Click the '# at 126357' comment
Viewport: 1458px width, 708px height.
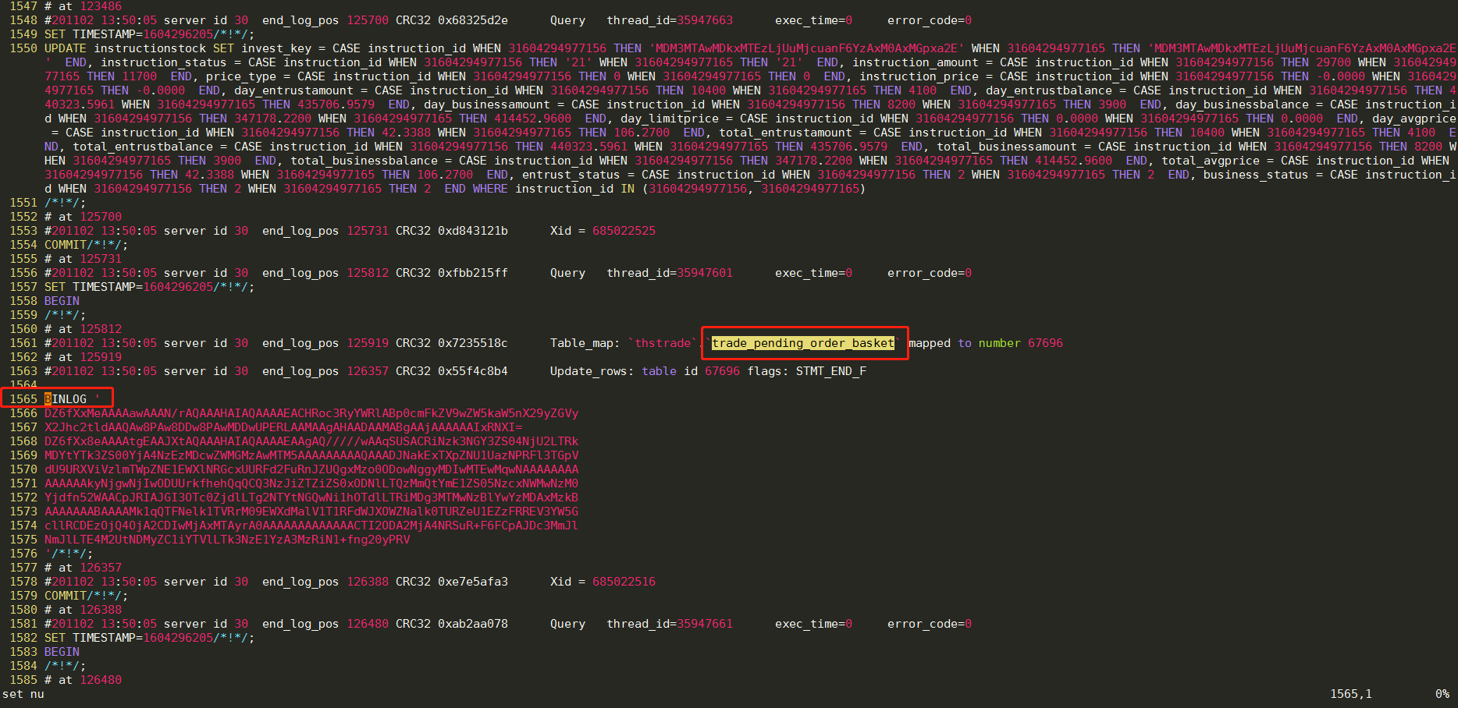click(x=83, y=568)
